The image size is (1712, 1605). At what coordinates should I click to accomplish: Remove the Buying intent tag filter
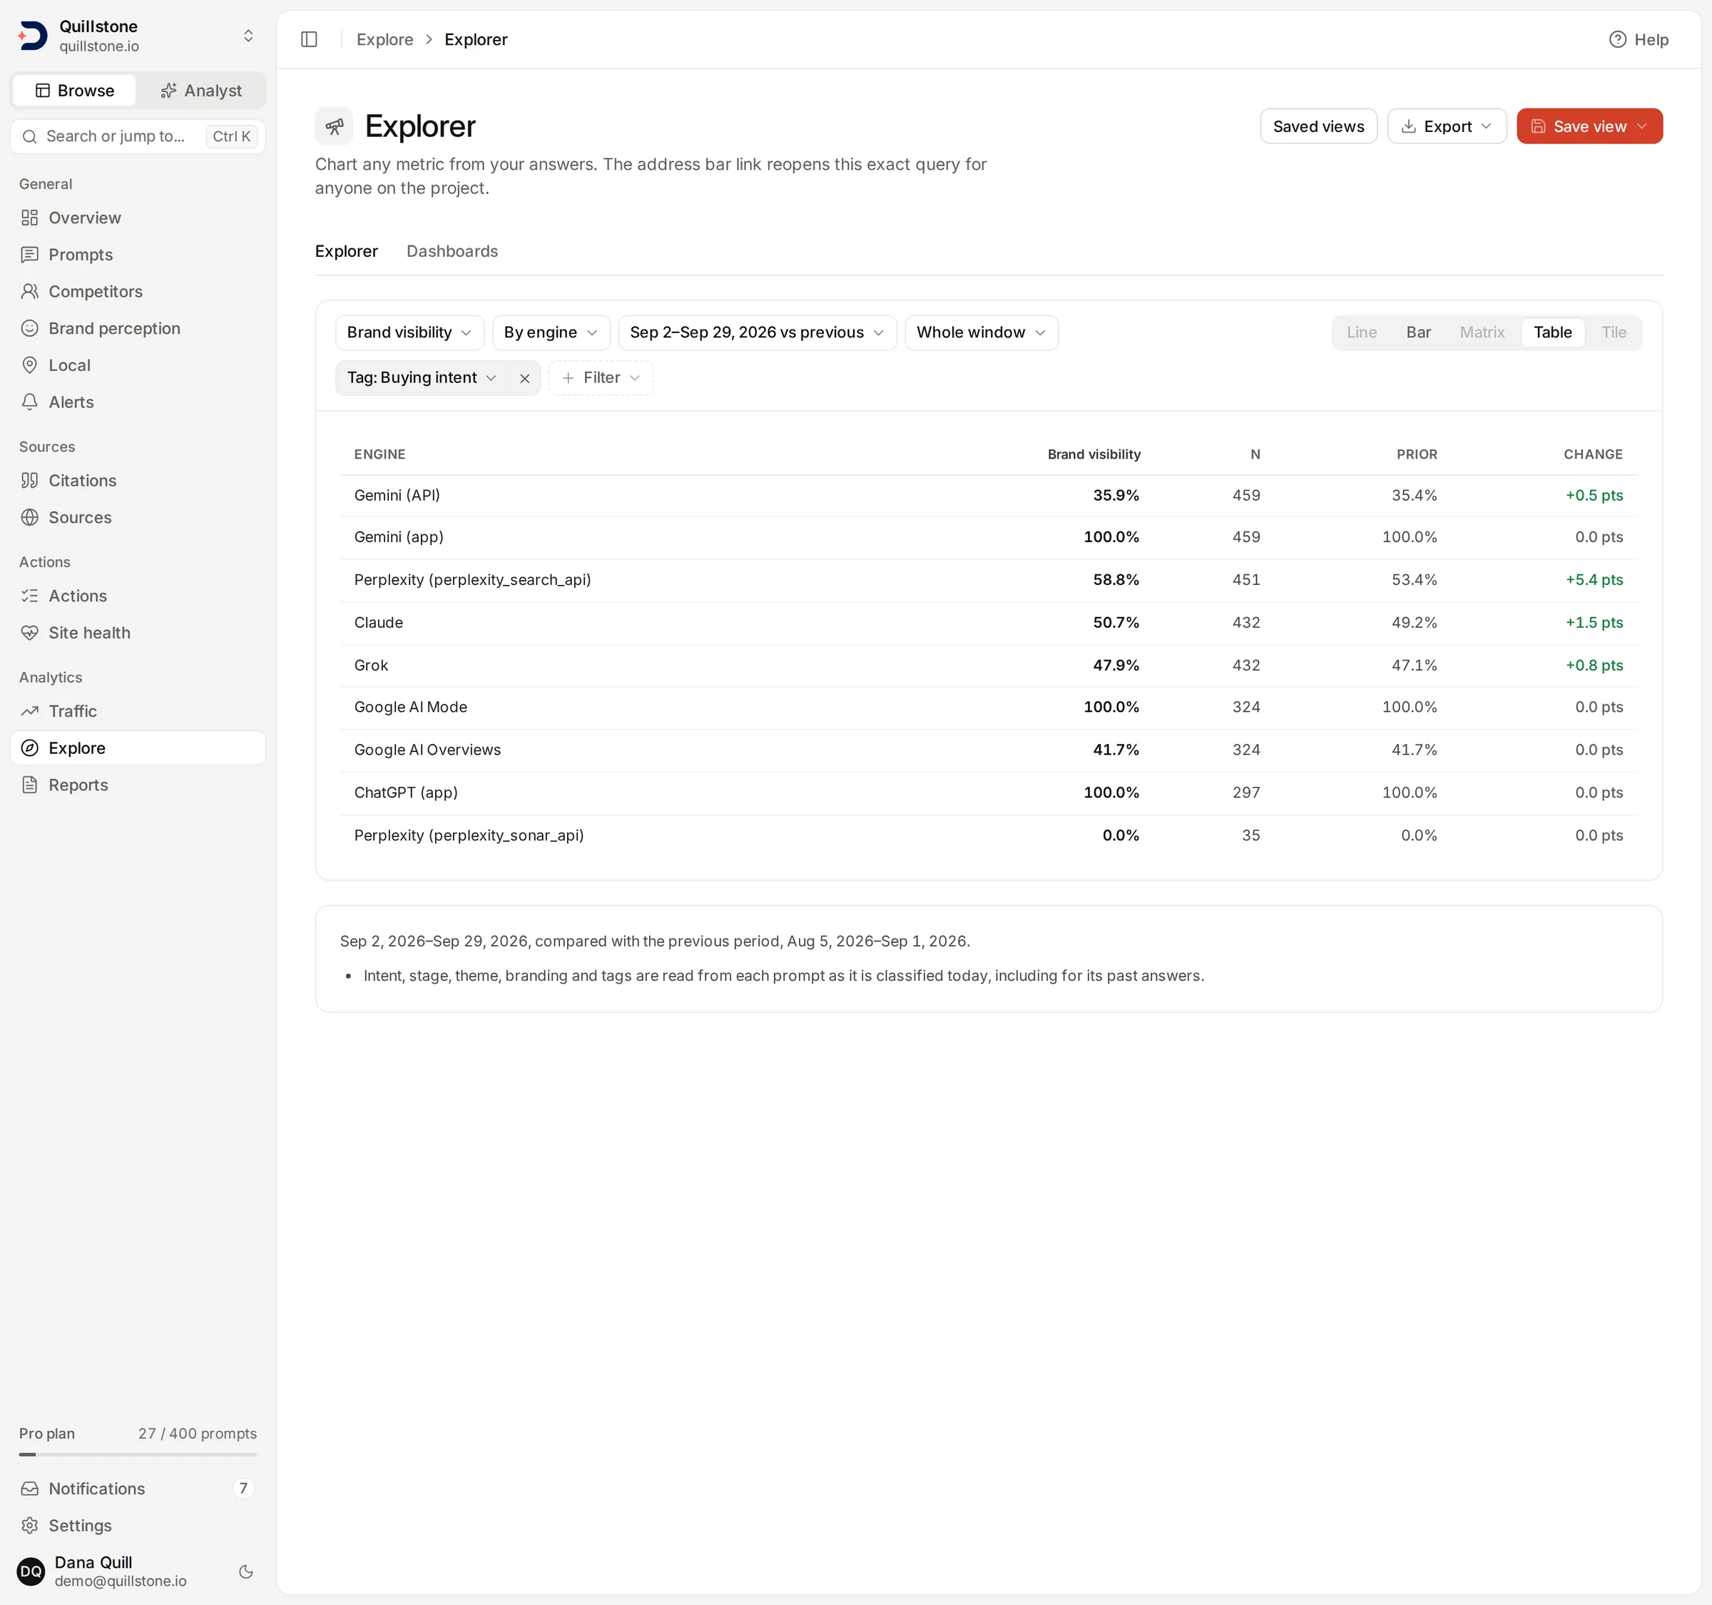tap(524, 379)
